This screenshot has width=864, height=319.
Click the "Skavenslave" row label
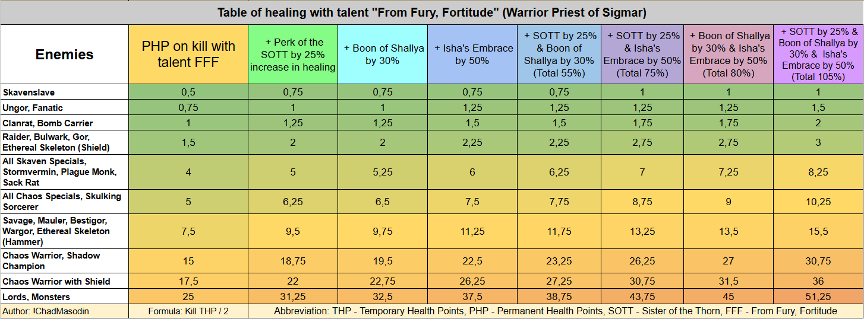tap(64, 92)
